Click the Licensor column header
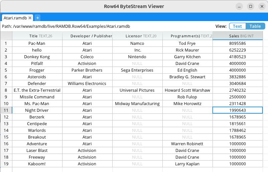Viewport: 268px width, 172px height. [x=137, y=36]
